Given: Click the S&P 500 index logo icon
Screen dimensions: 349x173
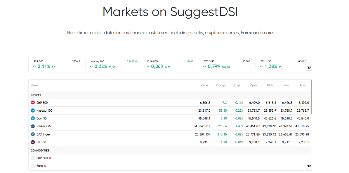Looking at the screenshot, I should point(33,103).
